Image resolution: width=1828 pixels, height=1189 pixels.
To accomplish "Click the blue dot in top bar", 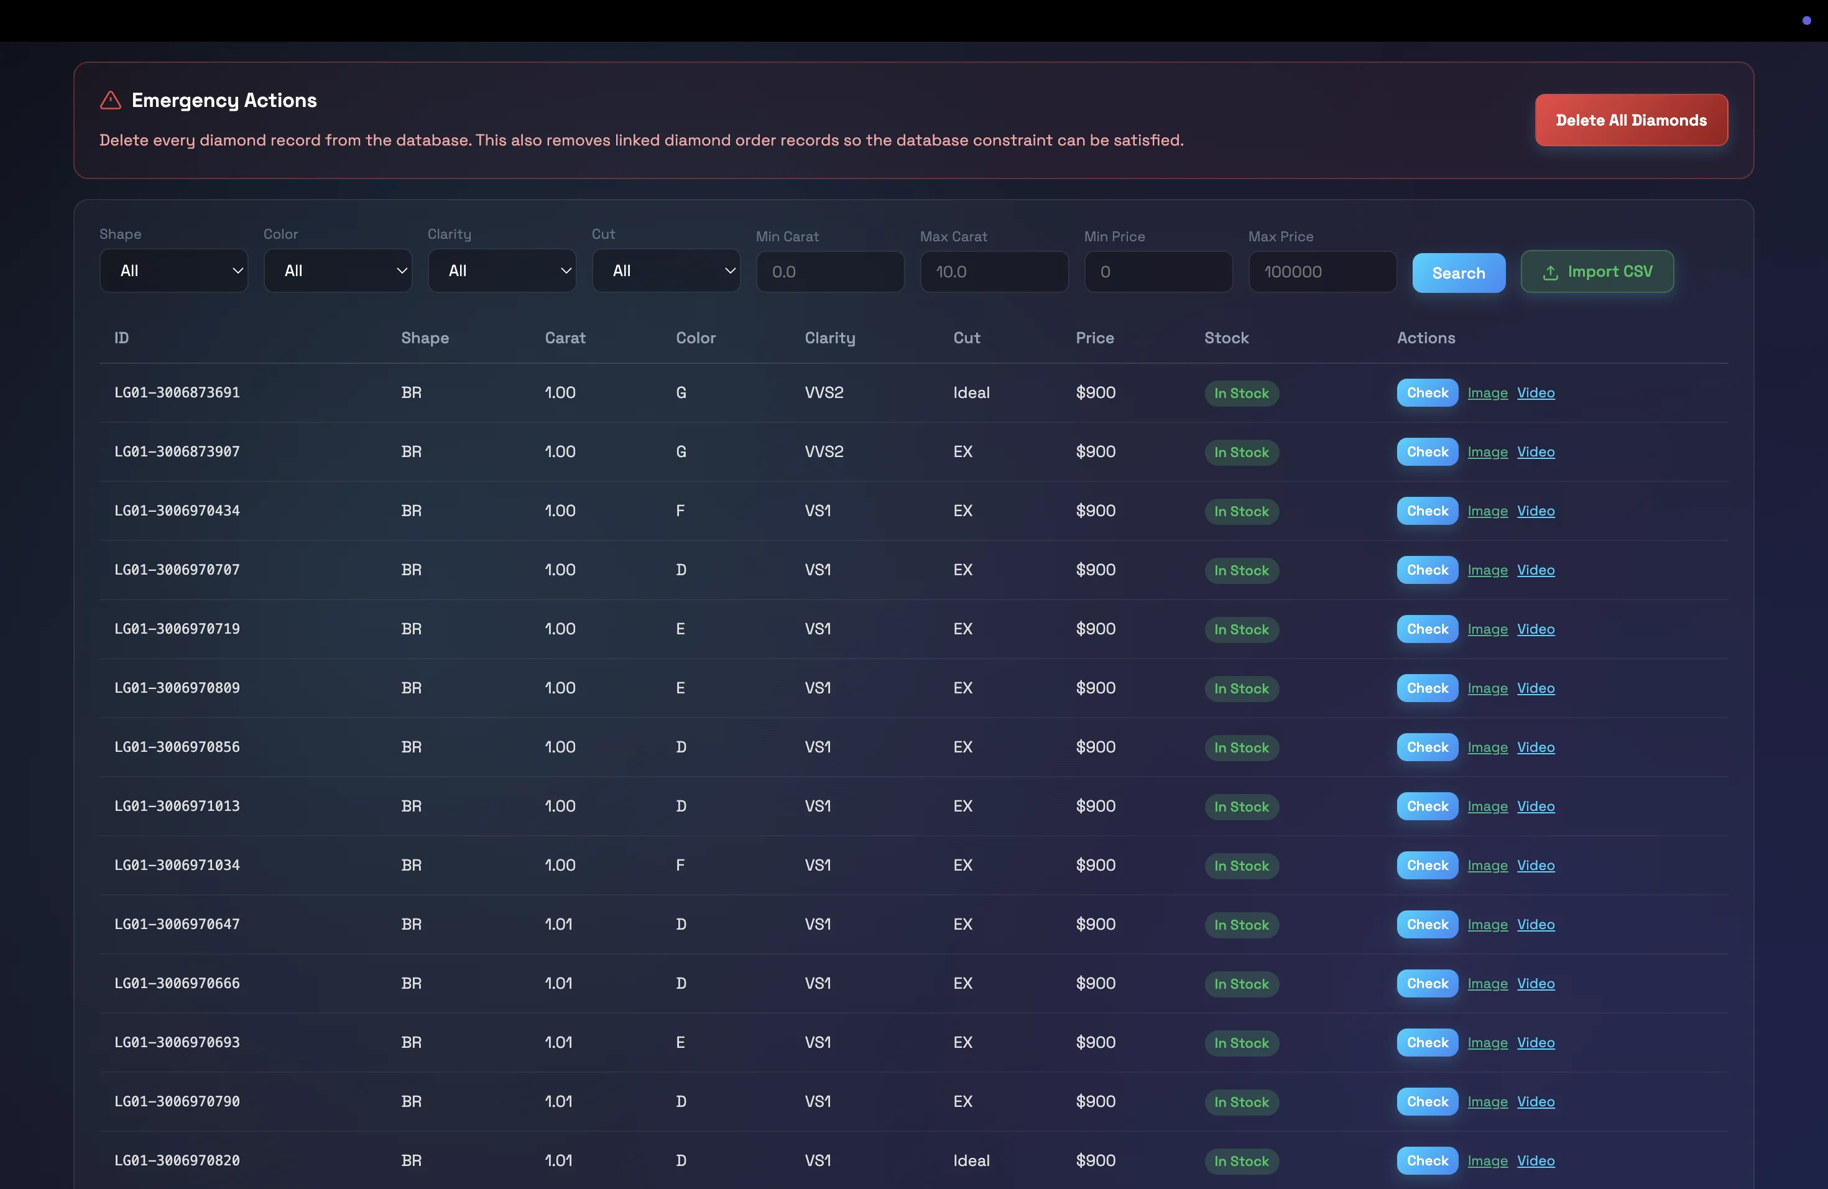I will pyautogui.click(x=1806, y=21).
